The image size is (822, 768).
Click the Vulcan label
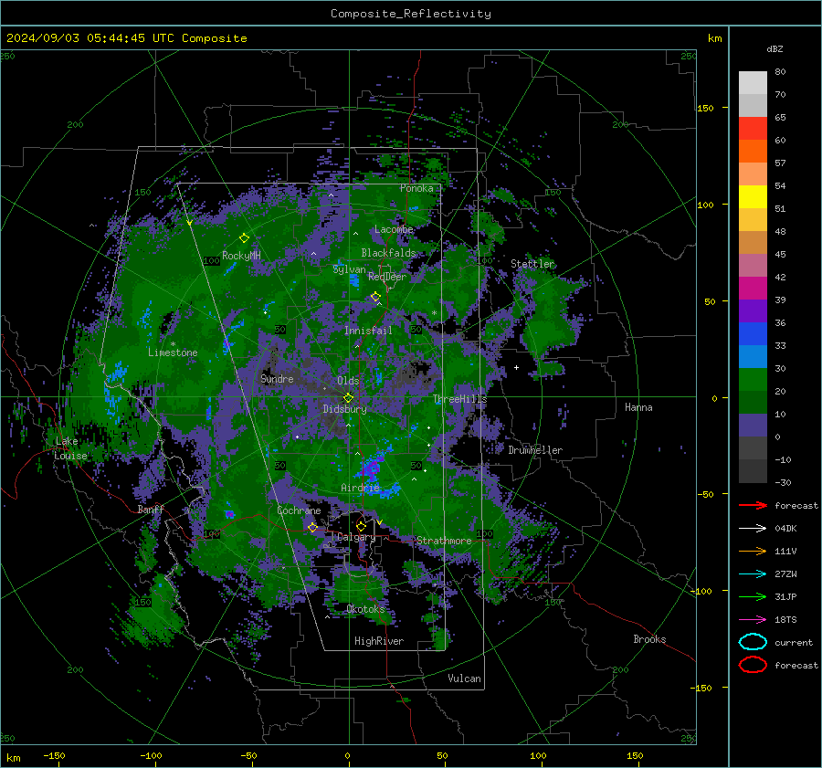(464, 679)
